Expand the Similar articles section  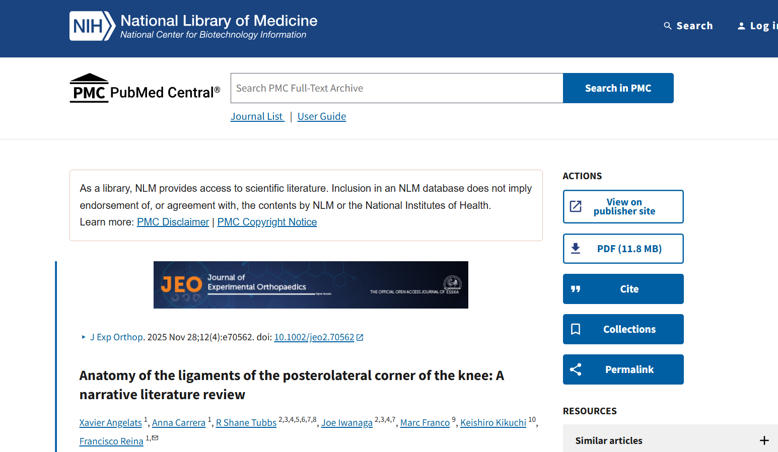point(764,440)
